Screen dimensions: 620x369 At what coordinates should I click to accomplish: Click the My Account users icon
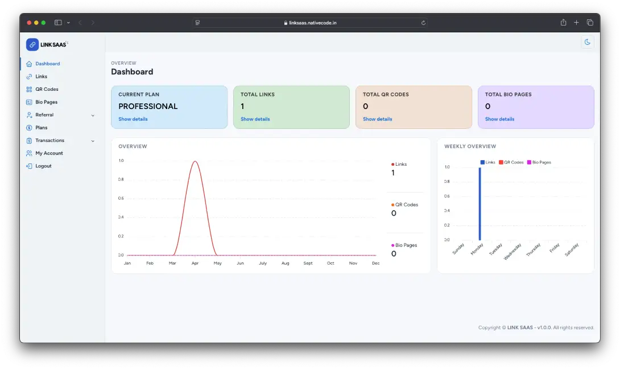[29, 153]
